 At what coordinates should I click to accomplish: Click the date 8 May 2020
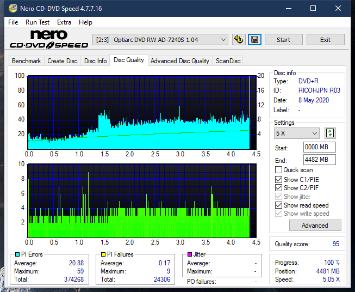click(314, 100)
